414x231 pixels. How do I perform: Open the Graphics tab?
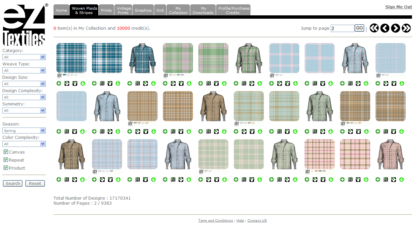tap(143, 10)
